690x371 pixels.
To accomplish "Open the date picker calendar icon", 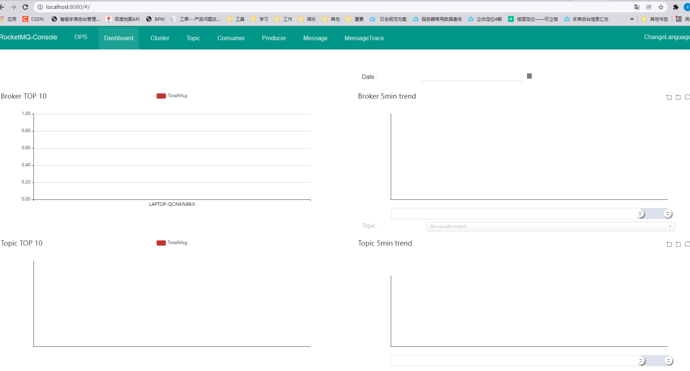I will coord(529,76).
